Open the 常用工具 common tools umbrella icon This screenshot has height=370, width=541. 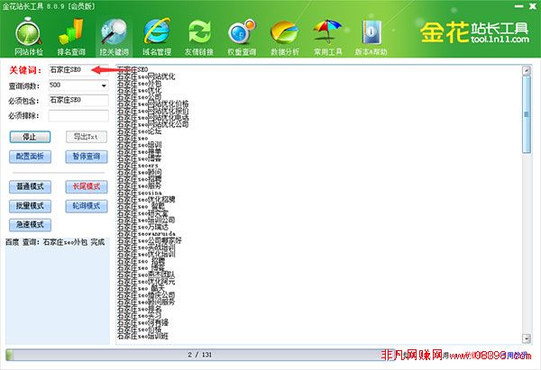click(327, 37)
